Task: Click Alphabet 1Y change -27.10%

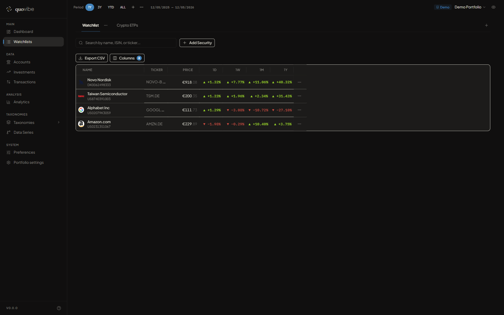Action: [282, 110]
